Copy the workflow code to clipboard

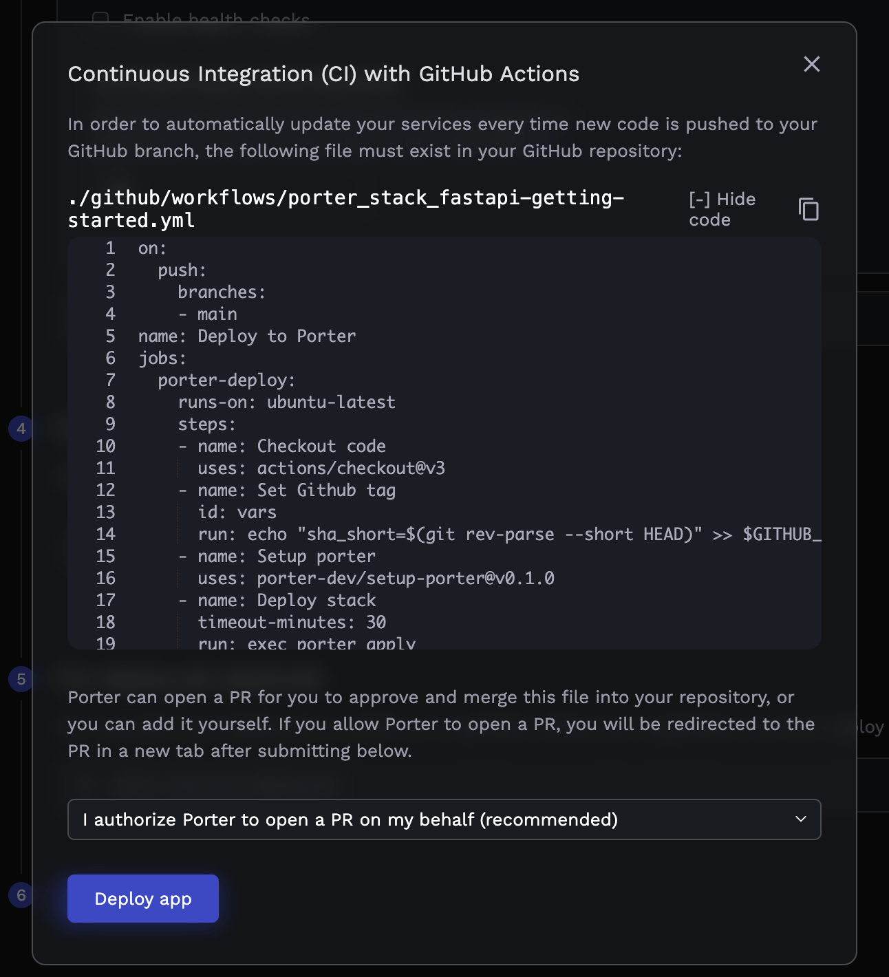808,209
